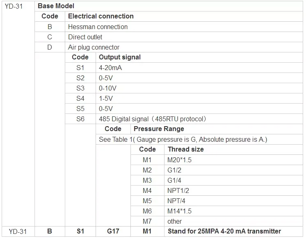
Task: Select the Direct outlet option cell
Action: 85,37
